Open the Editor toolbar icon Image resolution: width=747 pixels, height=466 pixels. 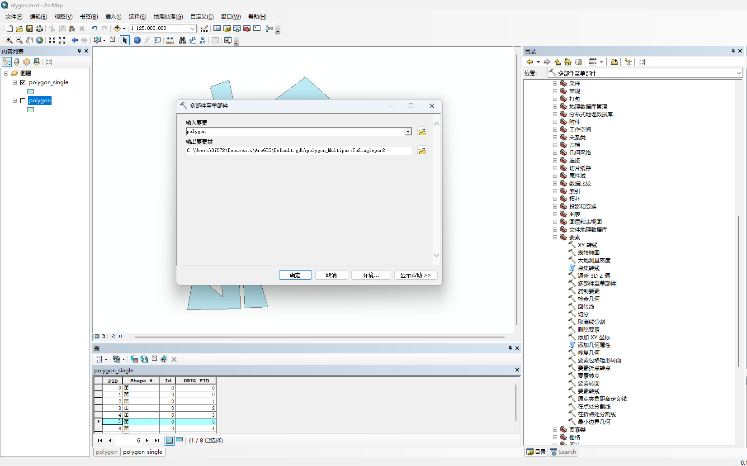pyautogui.click(x=204, y=29)
